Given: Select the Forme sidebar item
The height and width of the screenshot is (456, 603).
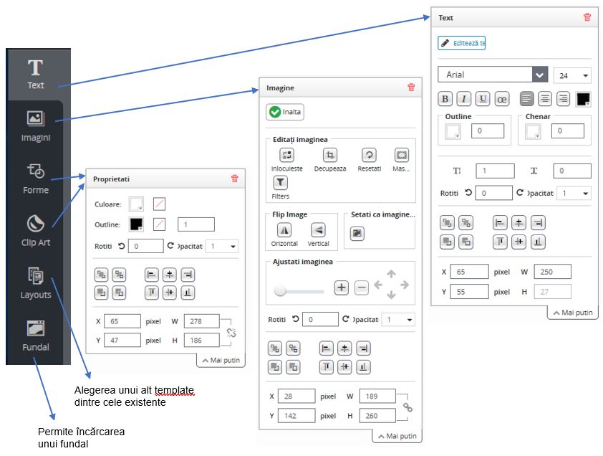Looking at the screenshot, I should [x=35, y=179].
